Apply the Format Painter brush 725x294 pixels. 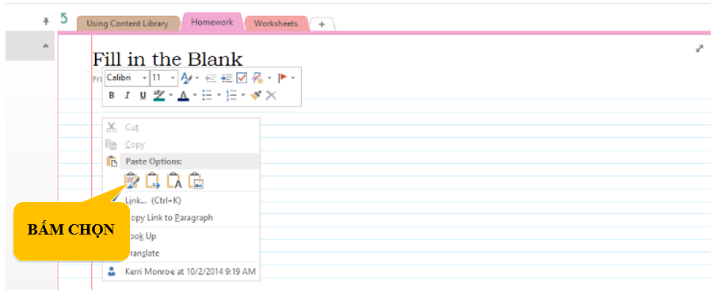pos(256,95)
